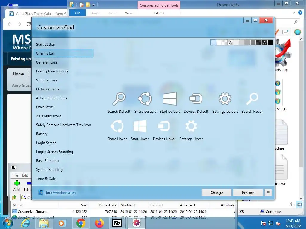
Task: Launch Internet Explorer from the taskbar
Action: coord(25,223)
